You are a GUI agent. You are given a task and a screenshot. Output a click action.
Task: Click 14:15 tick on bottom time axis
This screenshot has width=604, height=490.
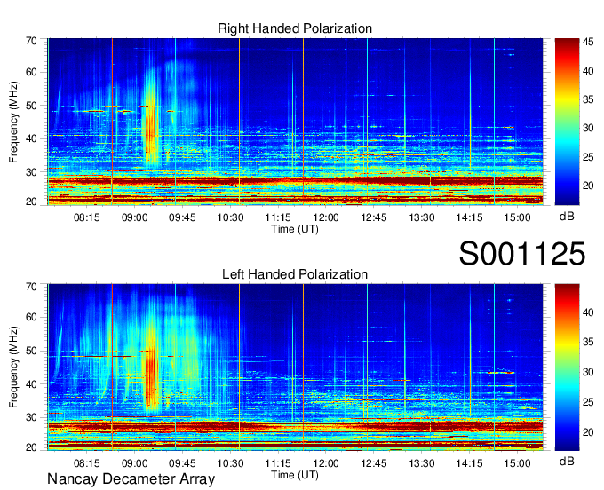pos(469,463)
